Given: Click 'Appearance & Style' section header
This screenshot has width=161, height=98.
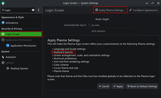Looking at the screenshot, I should tap(13, 17).
